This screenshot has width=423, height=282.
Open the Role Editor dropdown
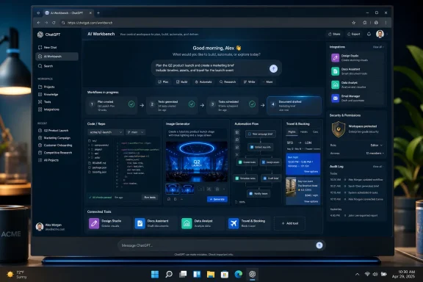tap(377, 145)
